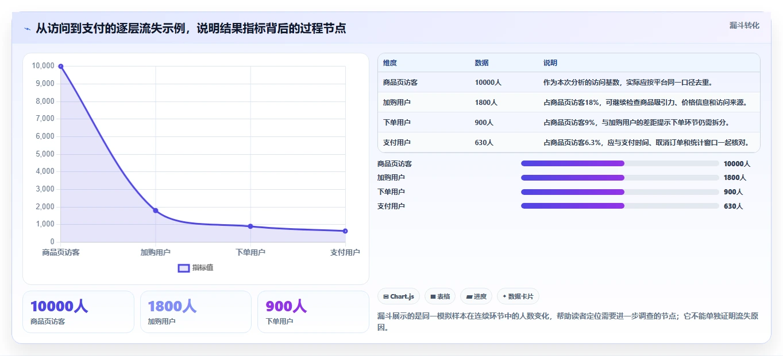
Task: Click the 商品页访客 x-axis label
Action: point(61,252)
